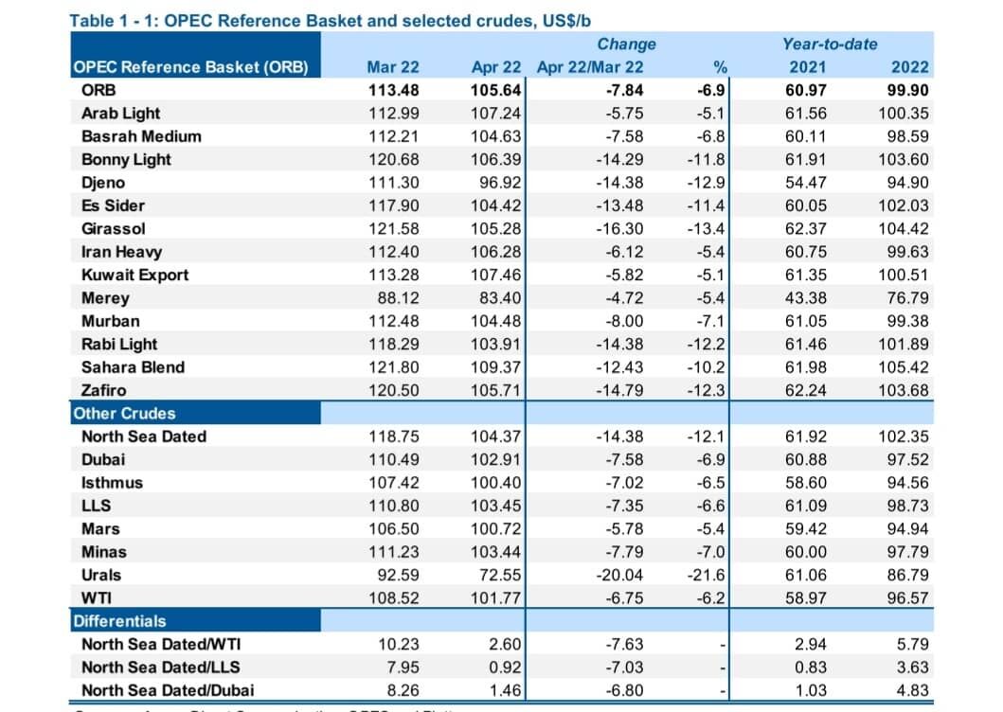Click the Kuwait Export 2022 value '100.51'

[x=904, y=275]
